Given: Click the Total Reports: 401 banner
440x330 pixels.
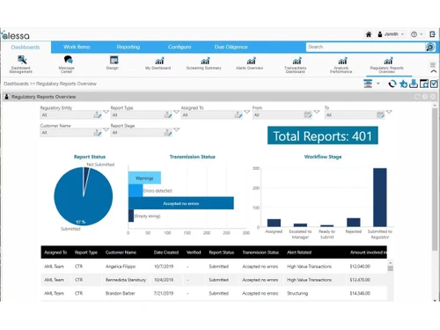Looking at the screenshot, I should tap(323, 136).
